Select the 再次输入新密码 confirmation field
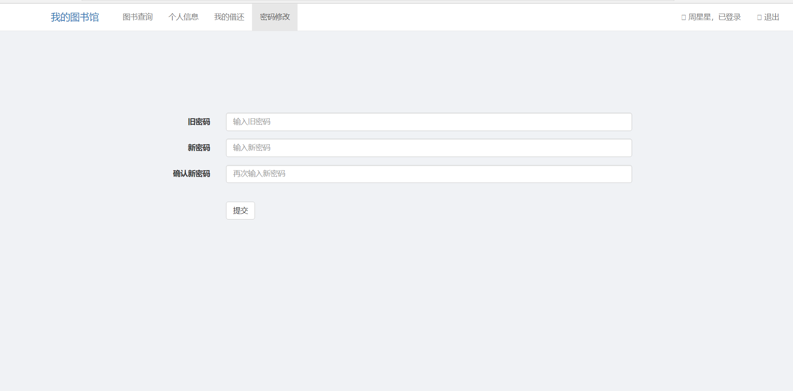The image size is (793, 391). (429, 174)
